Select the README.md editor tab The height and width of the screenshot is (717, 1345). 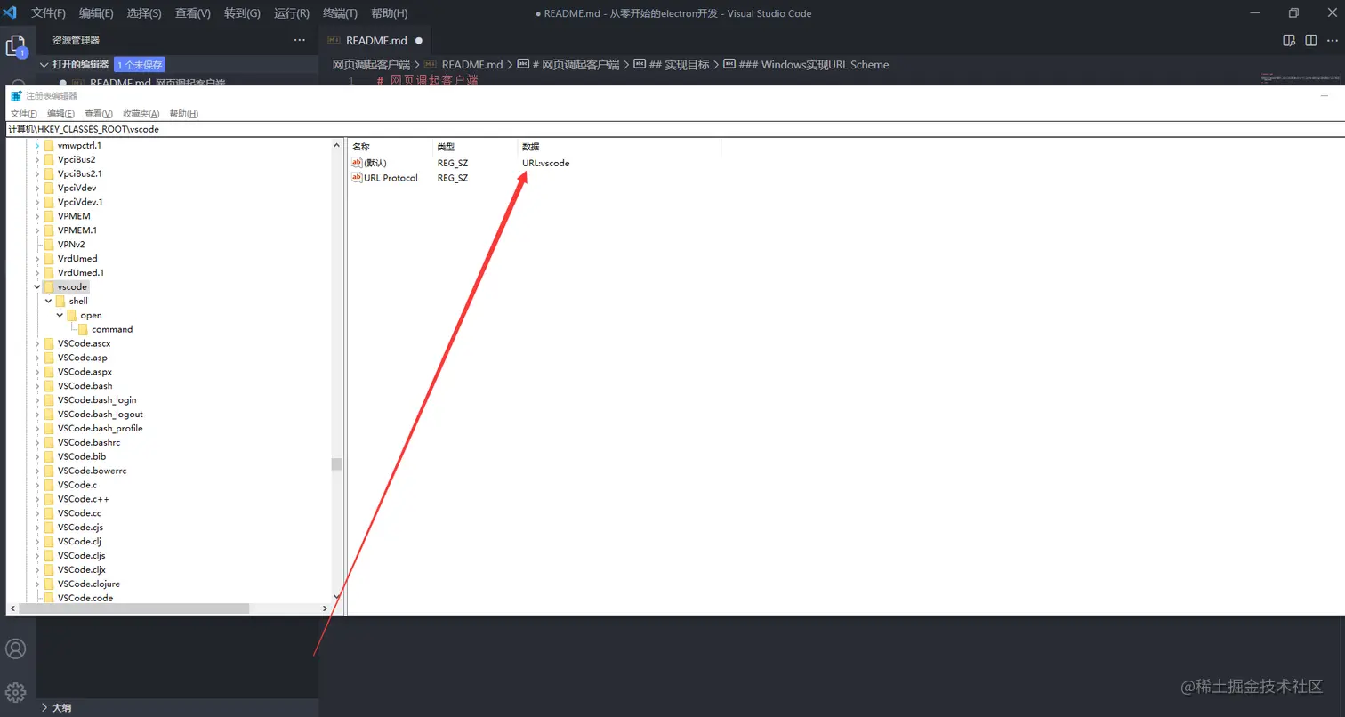click(x=376, y=40)
